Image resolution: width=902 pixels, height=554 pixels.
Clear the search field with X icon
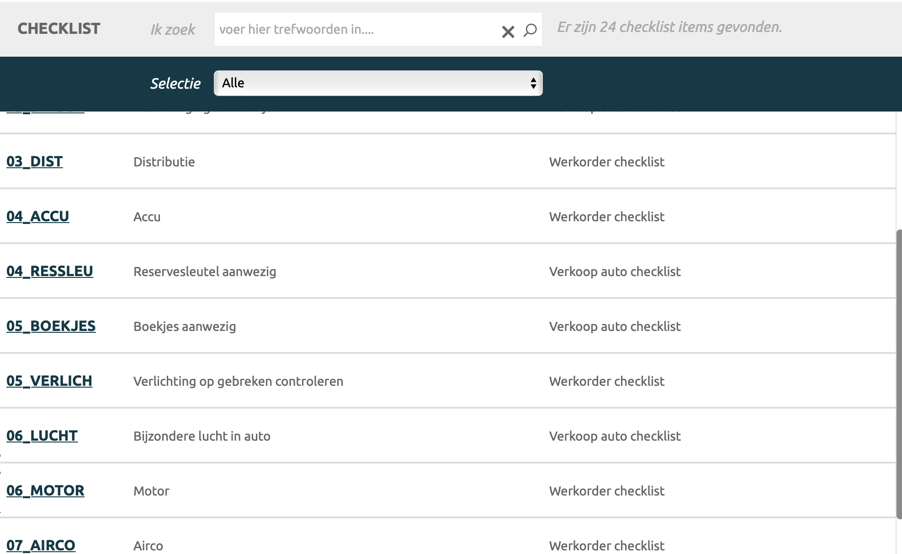[x=508, y=31]
